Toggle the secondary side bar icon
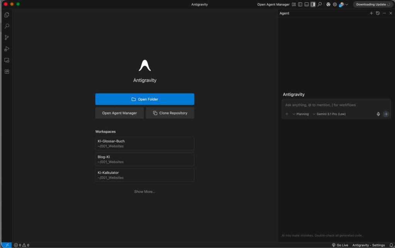Screen dimensions: 395x248 pyautogui.click(x=313, y=4)
